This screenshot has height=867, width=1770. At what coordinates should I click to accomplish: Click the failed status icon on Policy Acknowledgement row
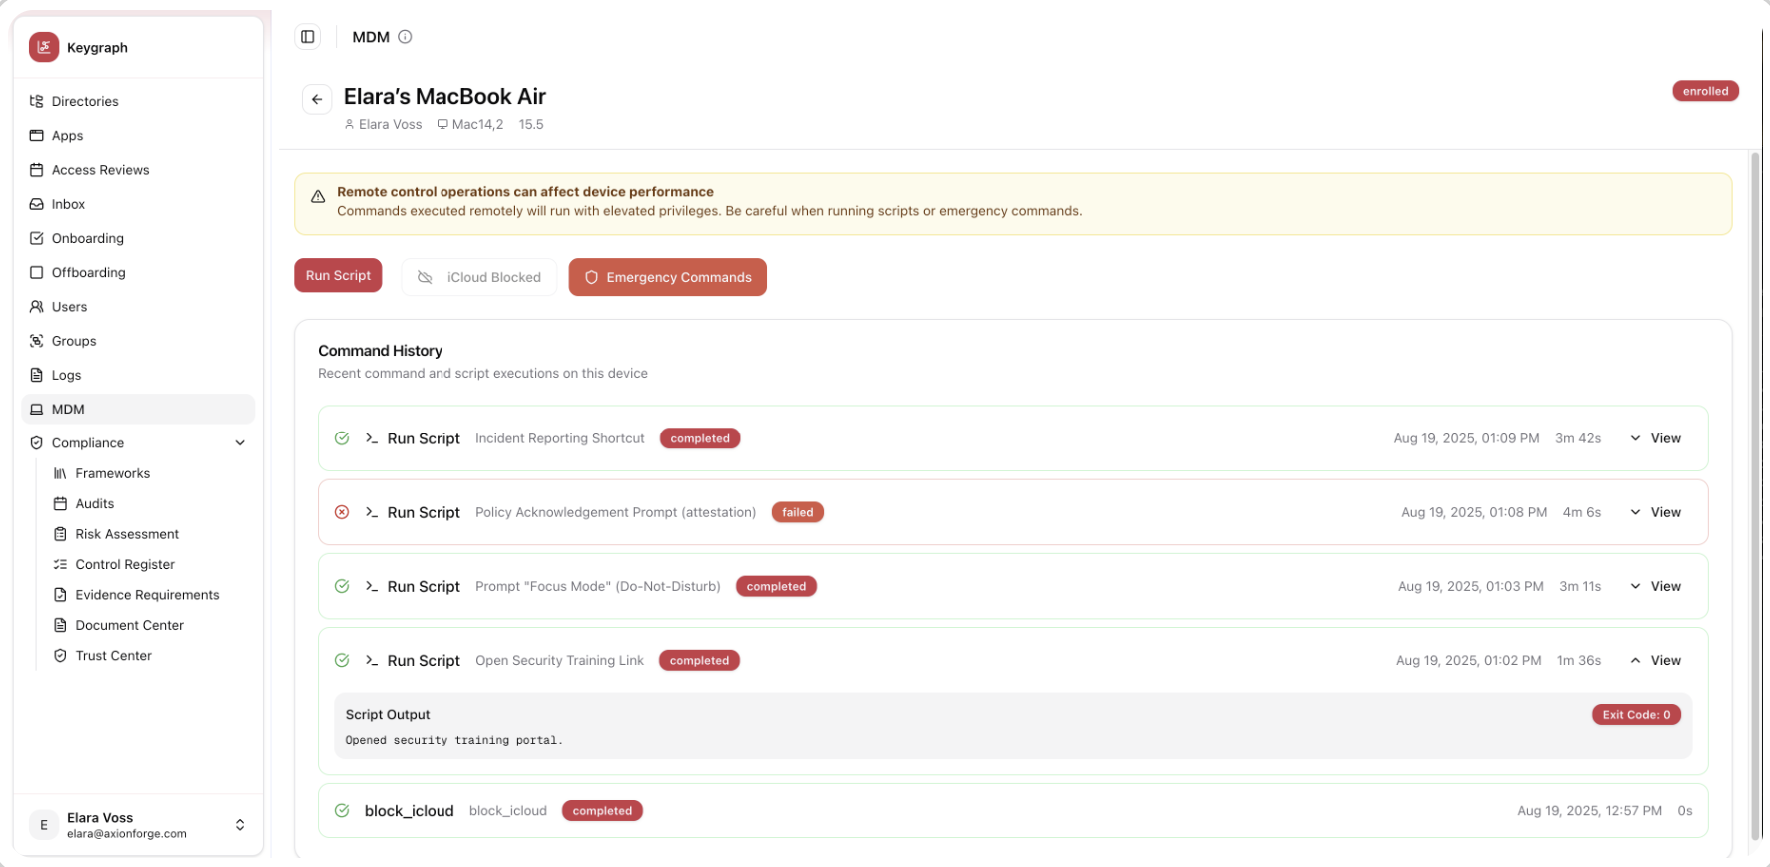342,512
